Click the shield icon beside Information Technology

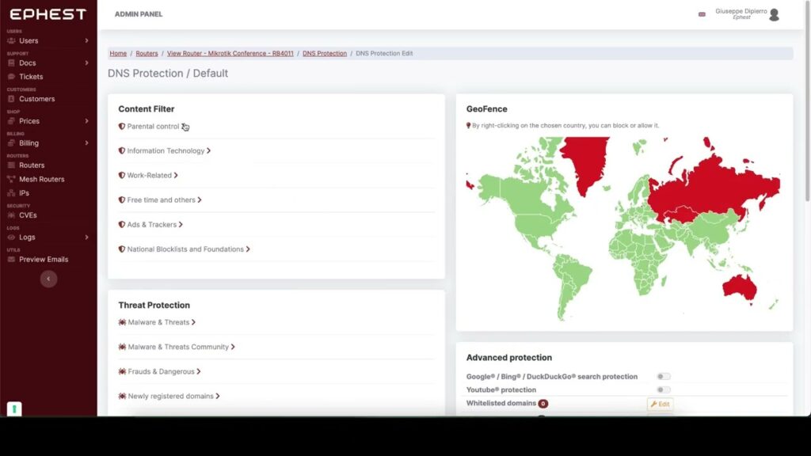(x=121, y=151)
